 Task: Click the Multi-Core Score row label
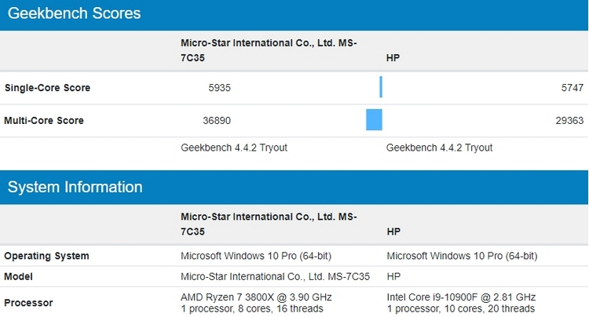click(44, 120)
